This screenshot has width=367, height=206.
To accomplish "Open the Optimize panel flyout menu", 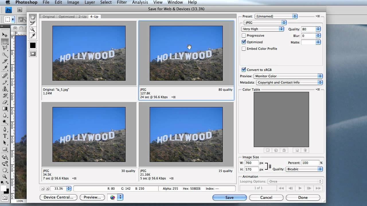I will pos(318,16).
